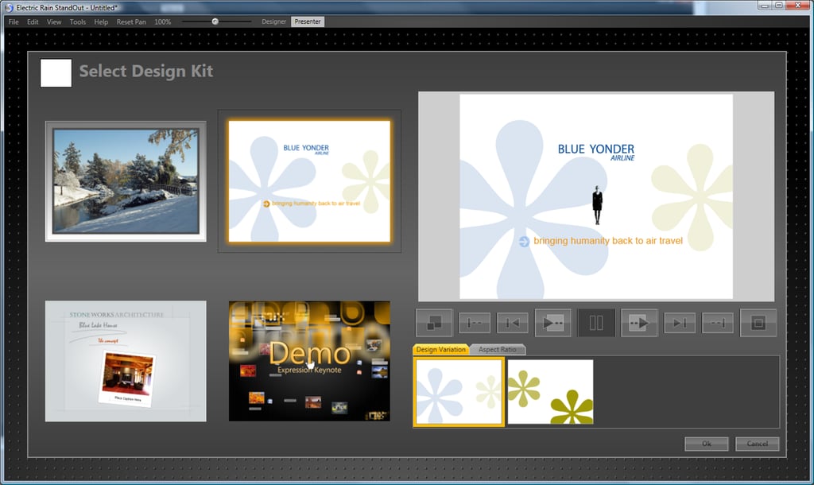Click Reset Pan in the menu bar
This screenshot has width=814, height=485.
131,21
